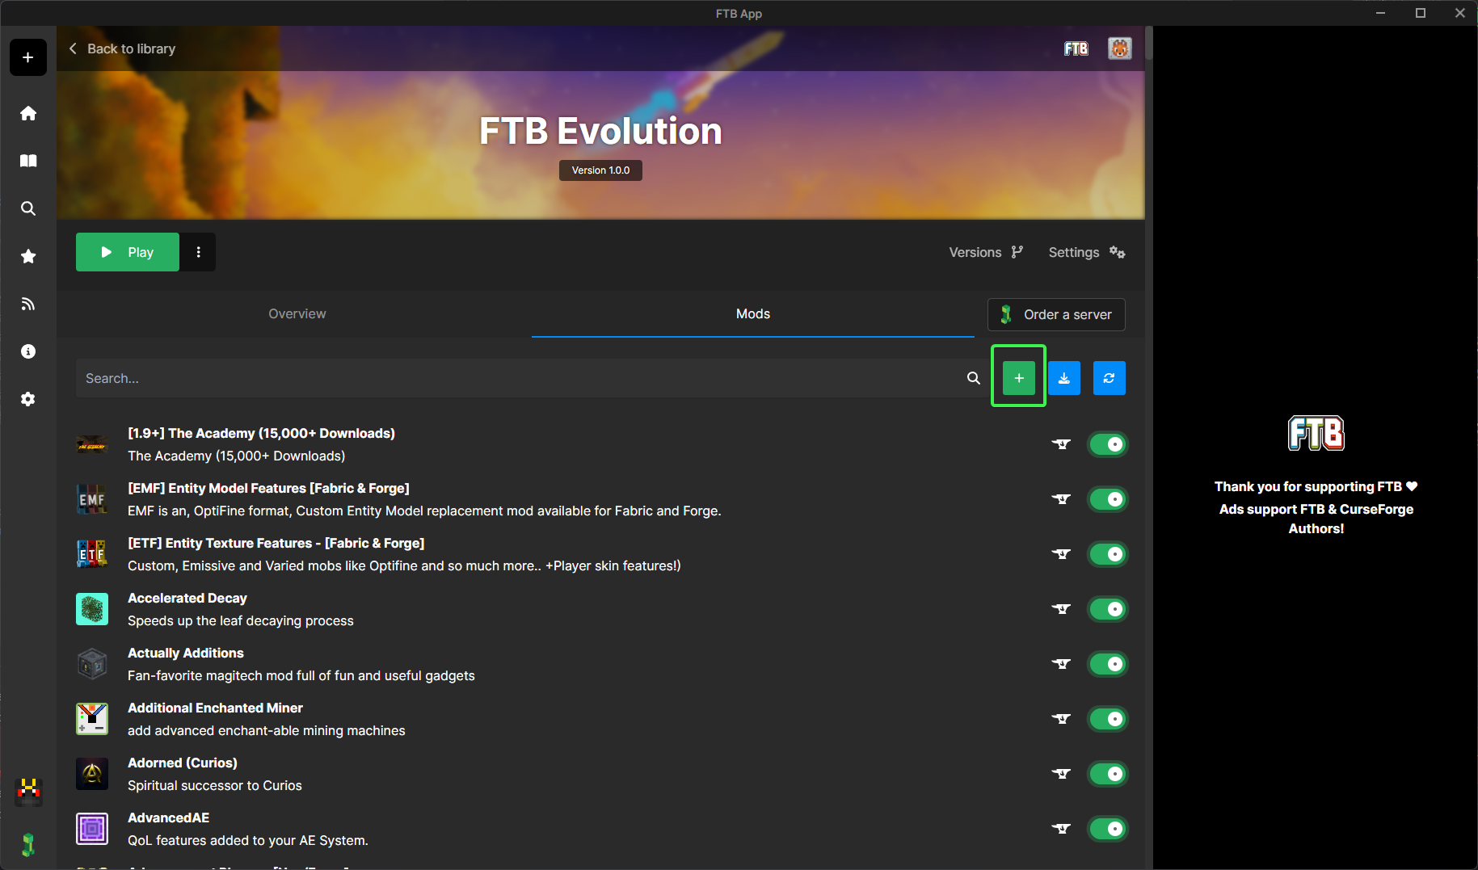Launch the pack with the Play button
Image resolution: width=1478 pixels, height=870 pixels.
pos(128,252)
